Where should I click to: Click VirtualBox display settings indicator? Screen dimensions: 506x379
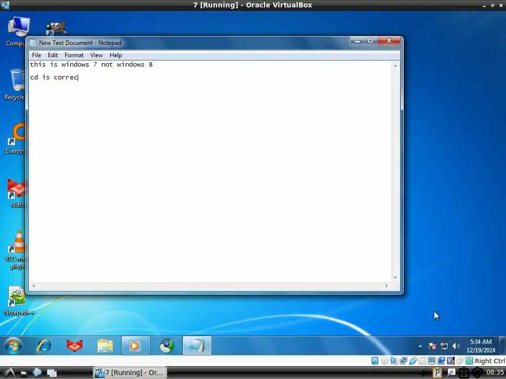pyautogui.click(x=431, y=361)
